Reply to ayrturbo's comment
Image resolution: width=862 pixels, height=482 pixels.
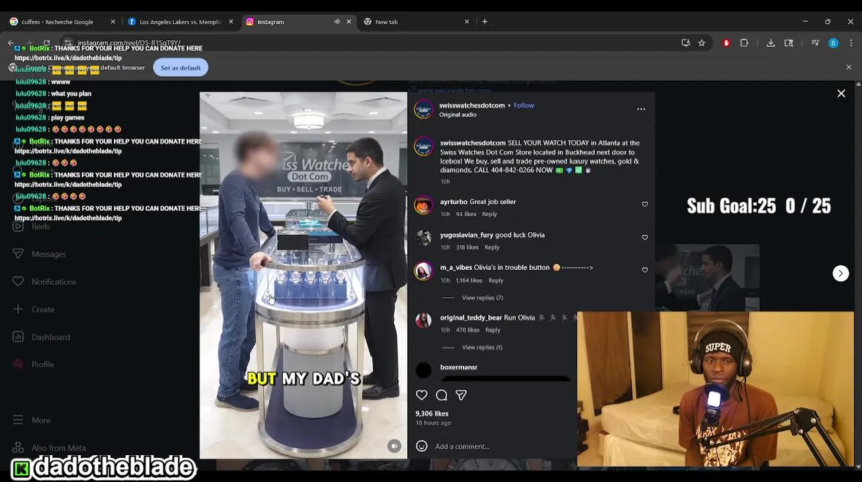490,214
